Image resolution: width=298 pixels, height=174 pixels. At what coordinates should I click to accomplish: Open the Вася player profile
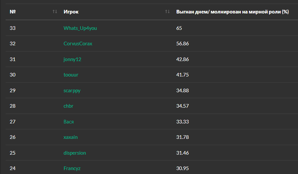69,122
